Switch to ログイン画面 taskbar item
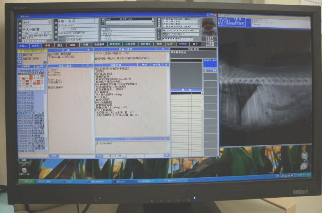The width and height of the screenshot is (322, 213). (48, 181)
